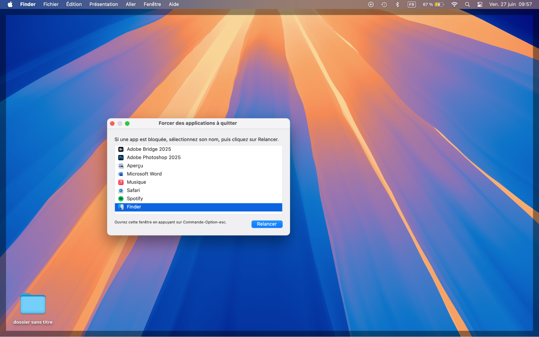Select the Microsoft Word icon in the list
This screenshot has width=539, height=337.
tap(121, 174)
